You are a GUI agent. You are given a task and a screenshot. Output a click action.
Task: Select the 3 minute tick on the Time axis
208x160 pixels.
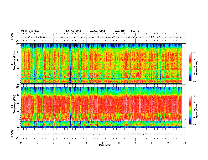point(70,143)
